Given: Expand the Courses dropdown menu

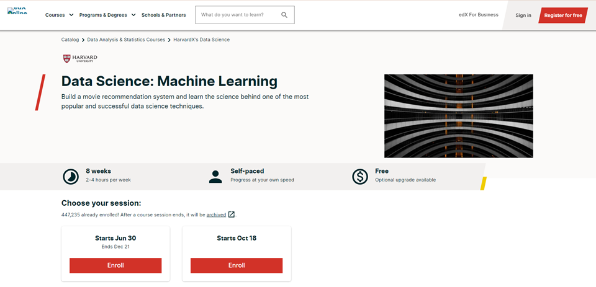Looking at the screenshot, I should coord(60,15).
